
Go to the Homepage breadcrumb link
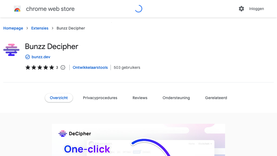13,28
